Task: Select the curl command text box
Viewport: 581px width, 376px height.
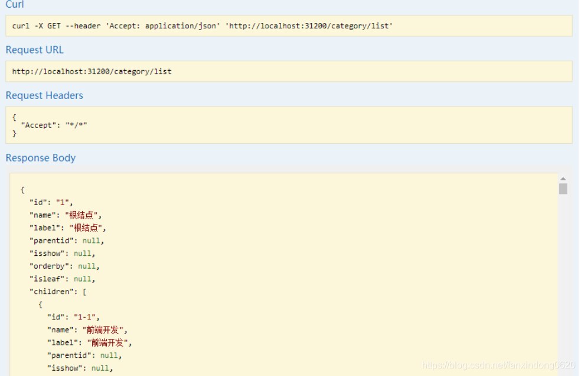Action: coord(289,26)
